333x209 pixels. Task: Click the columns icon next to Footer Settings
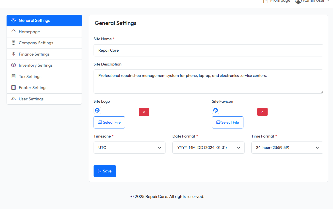[x=13, y=87]
